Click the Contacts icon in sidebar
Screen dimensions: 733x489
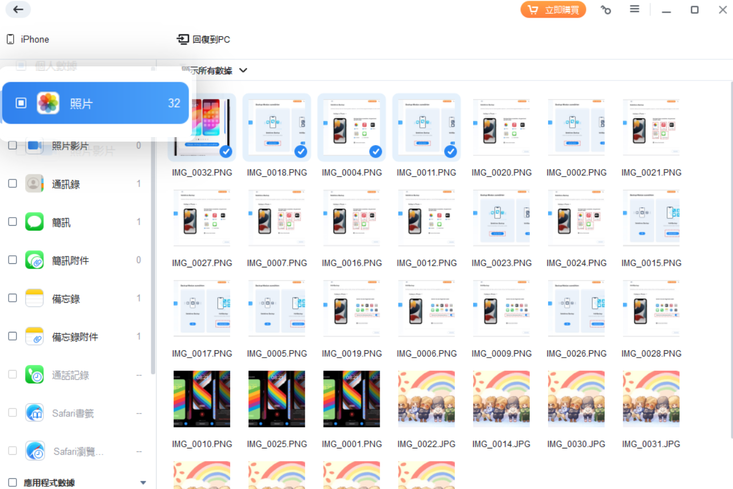coord(34,184)
